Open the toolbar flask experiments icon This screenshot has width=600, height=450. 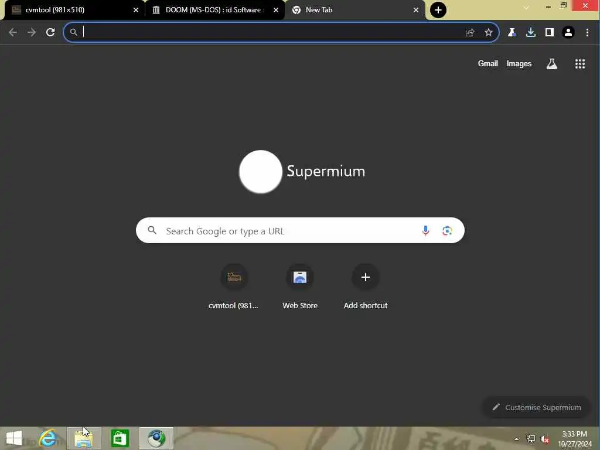pos(512,33)
